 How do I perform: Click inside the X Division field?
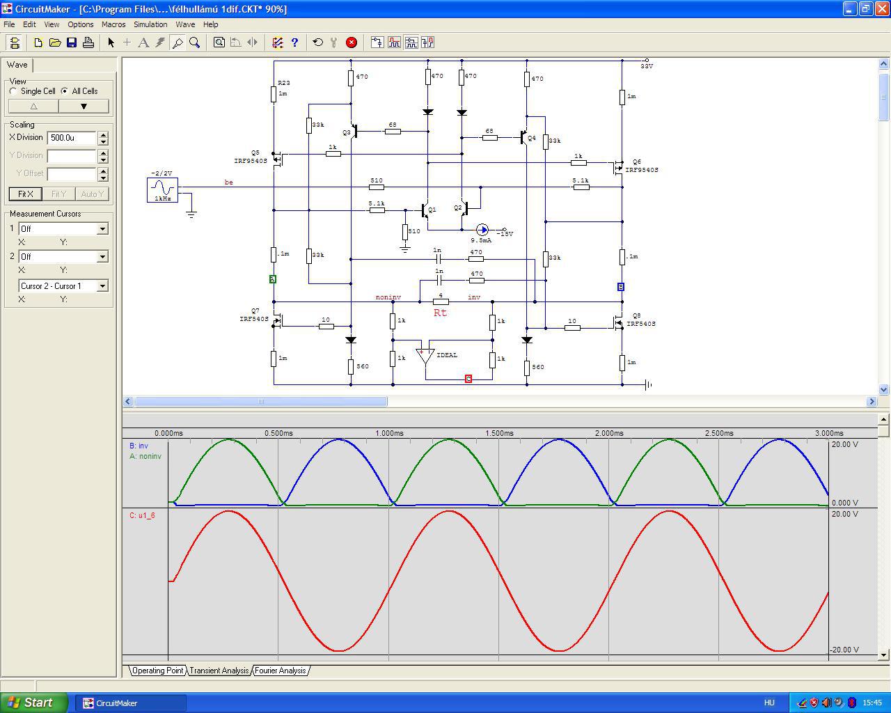tap(71, 138)
